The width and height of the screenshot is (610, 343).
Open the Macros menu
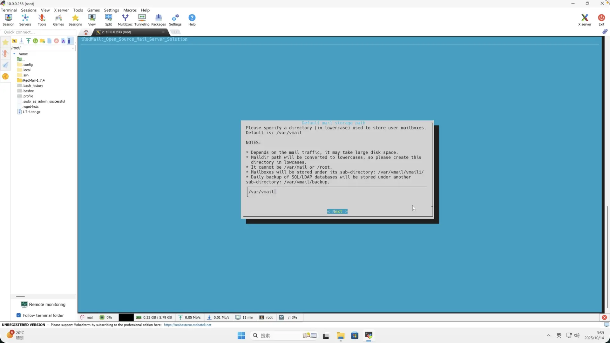click(130, 10)
